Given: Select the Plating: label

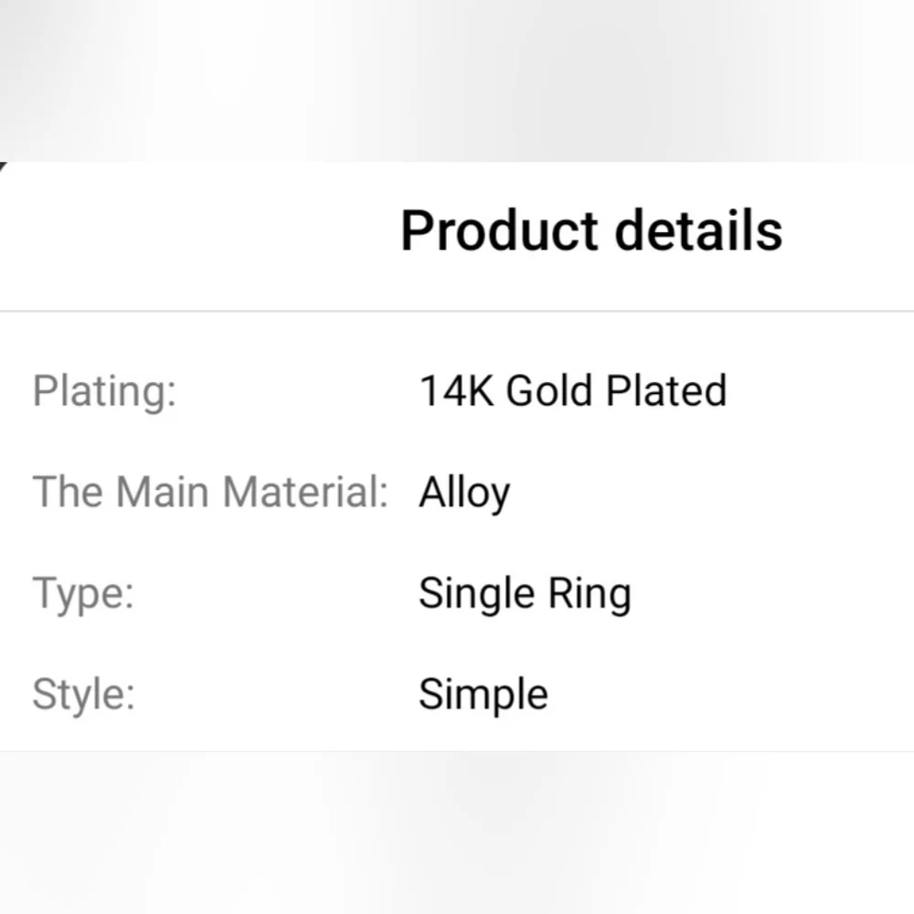Looking at the screenshot, I should pos(104,391).
